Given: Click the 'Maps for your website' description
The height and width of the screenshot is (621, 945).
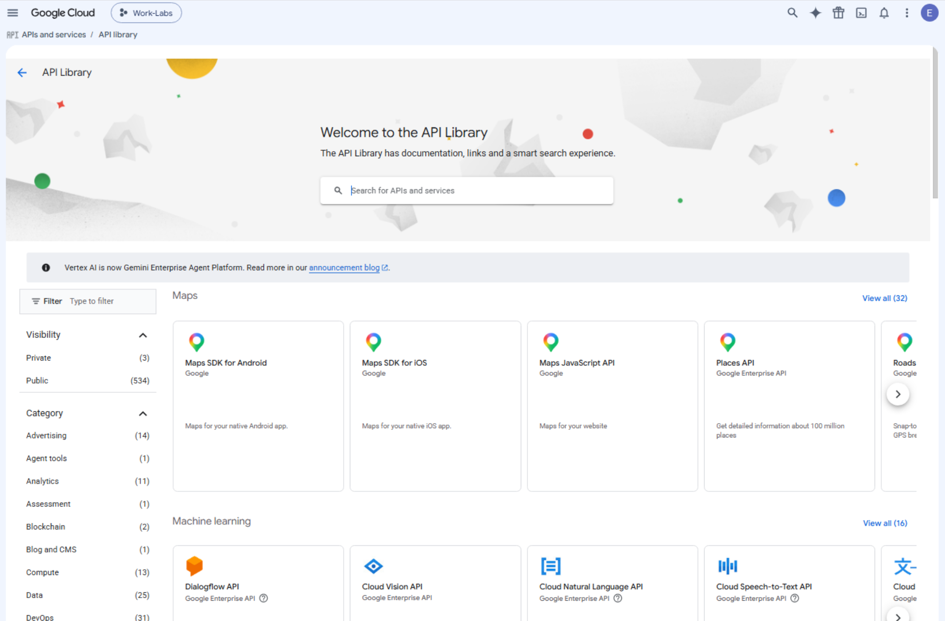Looking at the screenshot, I should [x=573, y=426].
